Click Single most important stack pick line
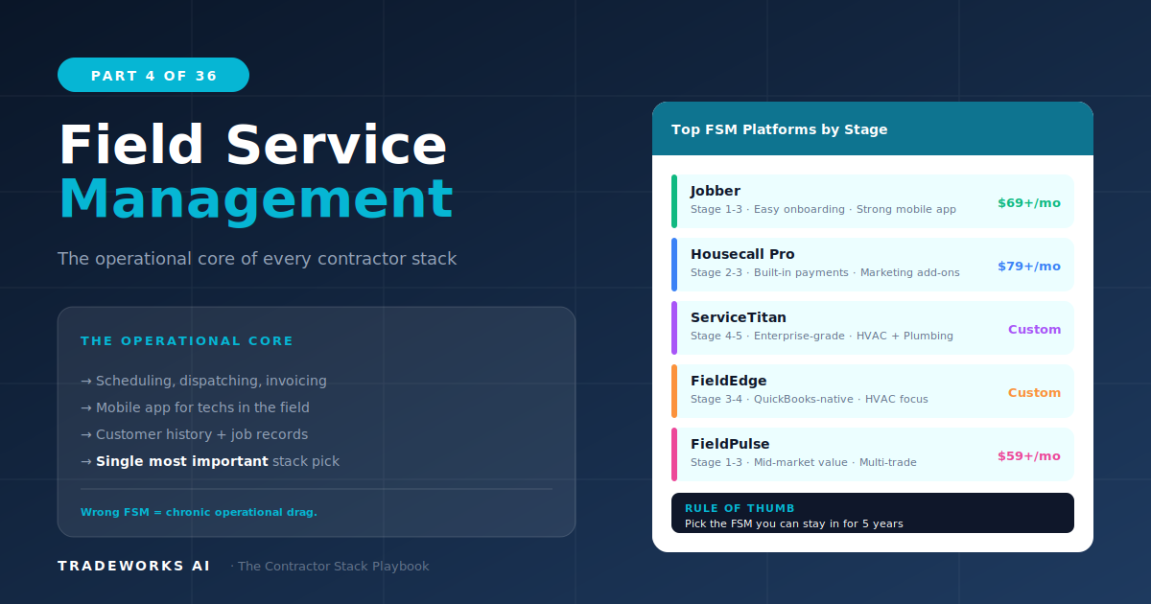This screenshot has width=1151, height=604. pyautogui.click(x=210, y=461)
